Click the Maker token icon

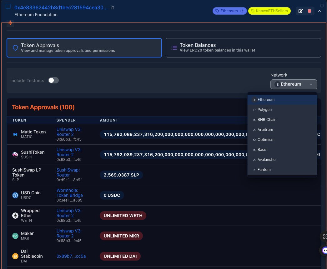tap(15, 236)
